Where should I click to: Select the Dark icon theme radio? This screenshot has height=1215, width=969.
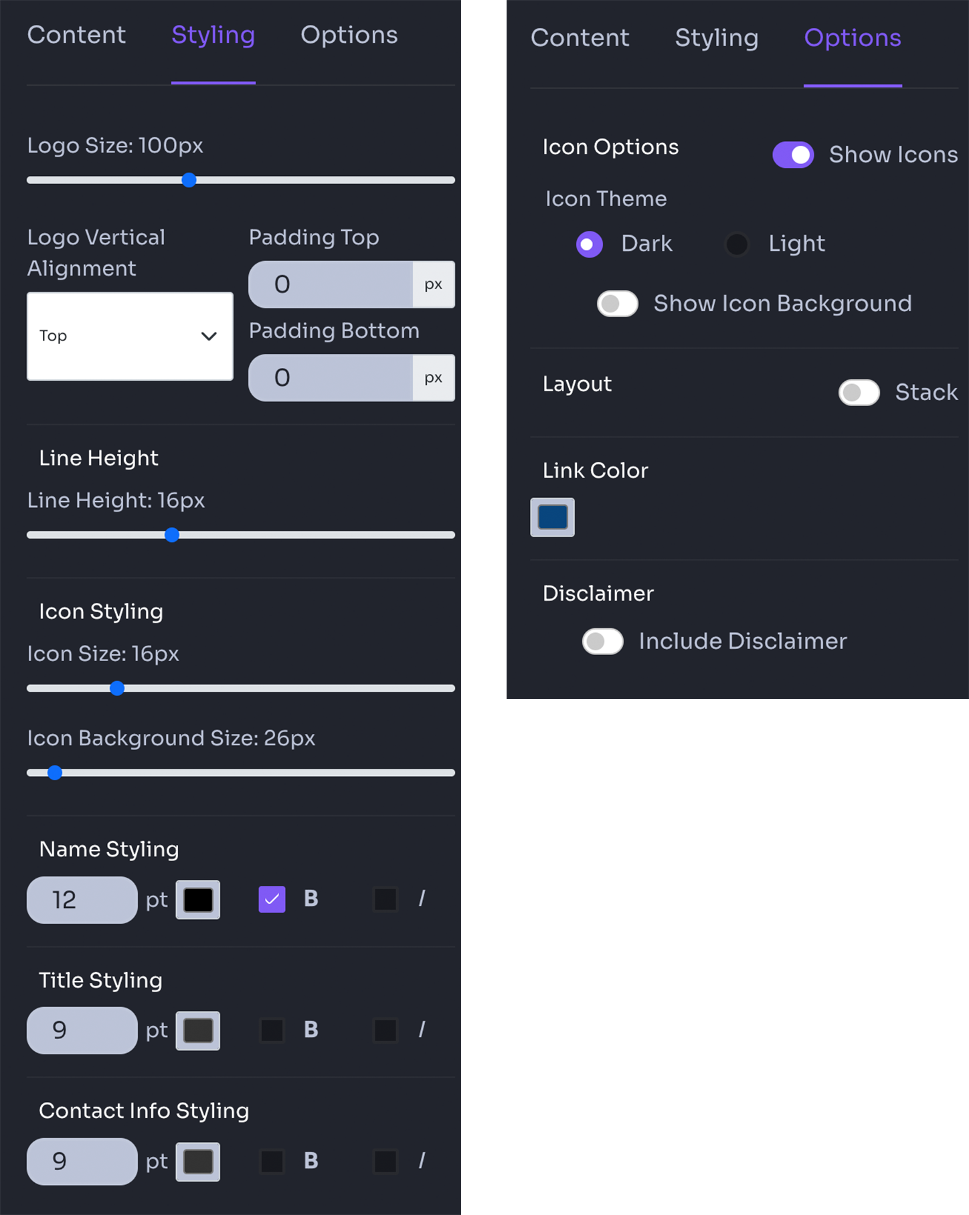click(589, 244)
